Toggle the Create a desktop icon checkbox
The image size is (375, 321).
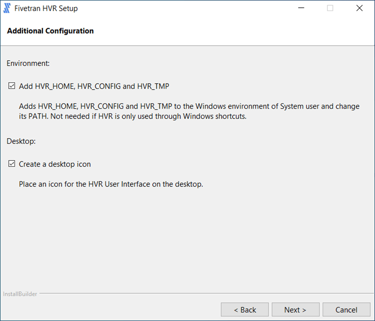(12, 164)
